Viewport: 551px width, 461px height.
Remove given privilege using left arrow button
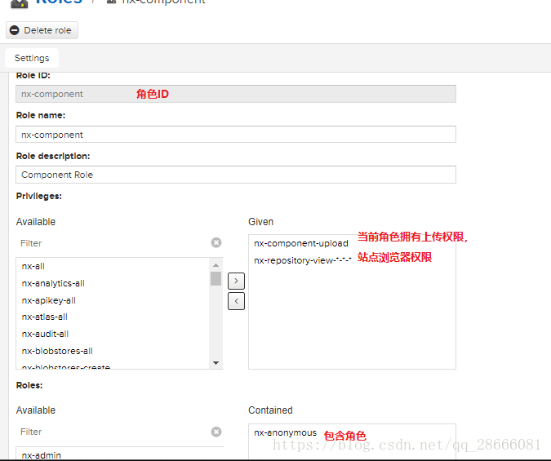pyautogui.click(x=236, y=301)
